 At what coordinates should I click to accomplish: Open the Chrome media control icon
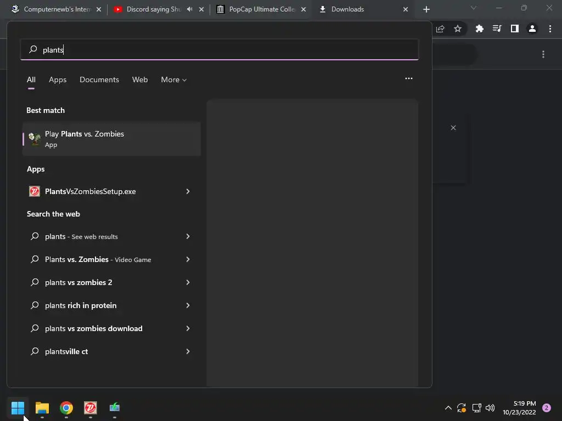(x=497, y=29)
